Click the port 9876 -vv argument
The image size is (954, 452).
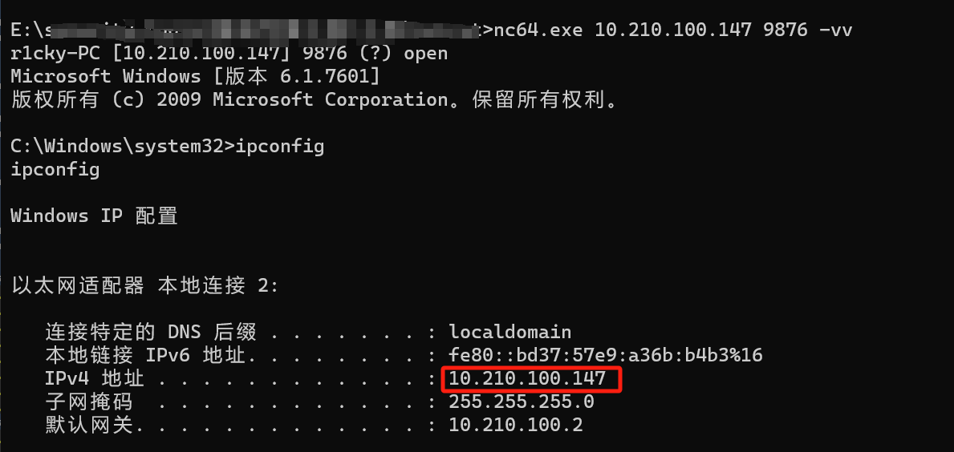click(x=807, y=30)
